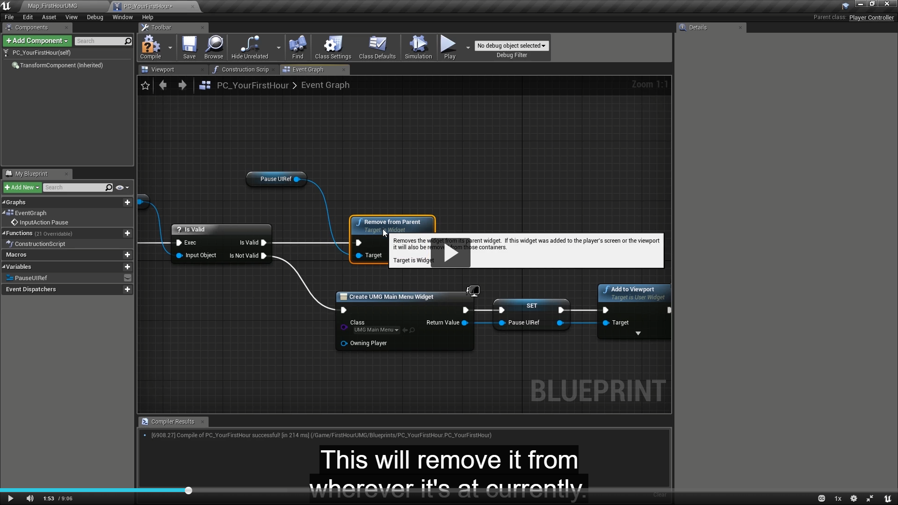Open the Player Controller parent class link

pyautogui.click(x=871, y=18)
